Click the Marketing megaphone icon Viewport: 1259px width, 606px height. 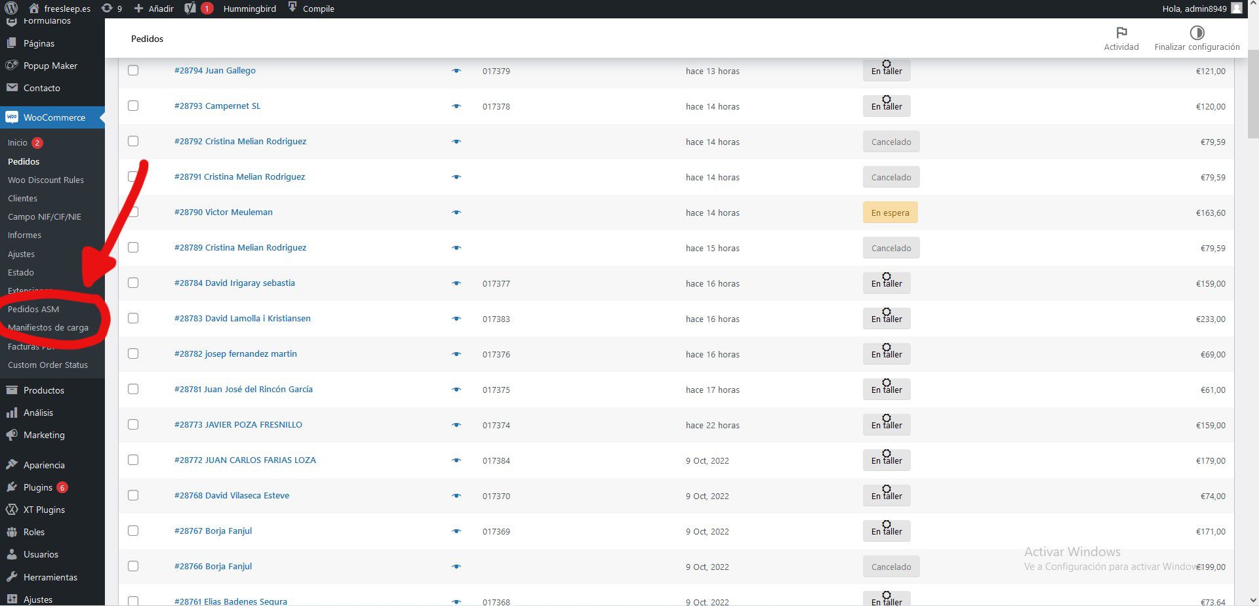coord(11,435)
